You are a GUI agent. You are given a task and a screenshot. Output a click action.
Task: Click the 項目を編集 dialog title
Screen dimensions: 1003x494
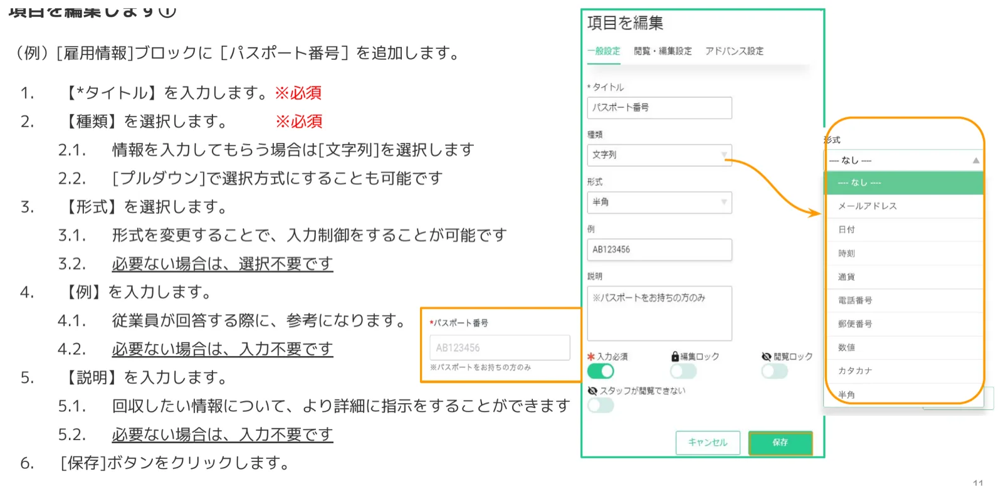pos(625,23)
